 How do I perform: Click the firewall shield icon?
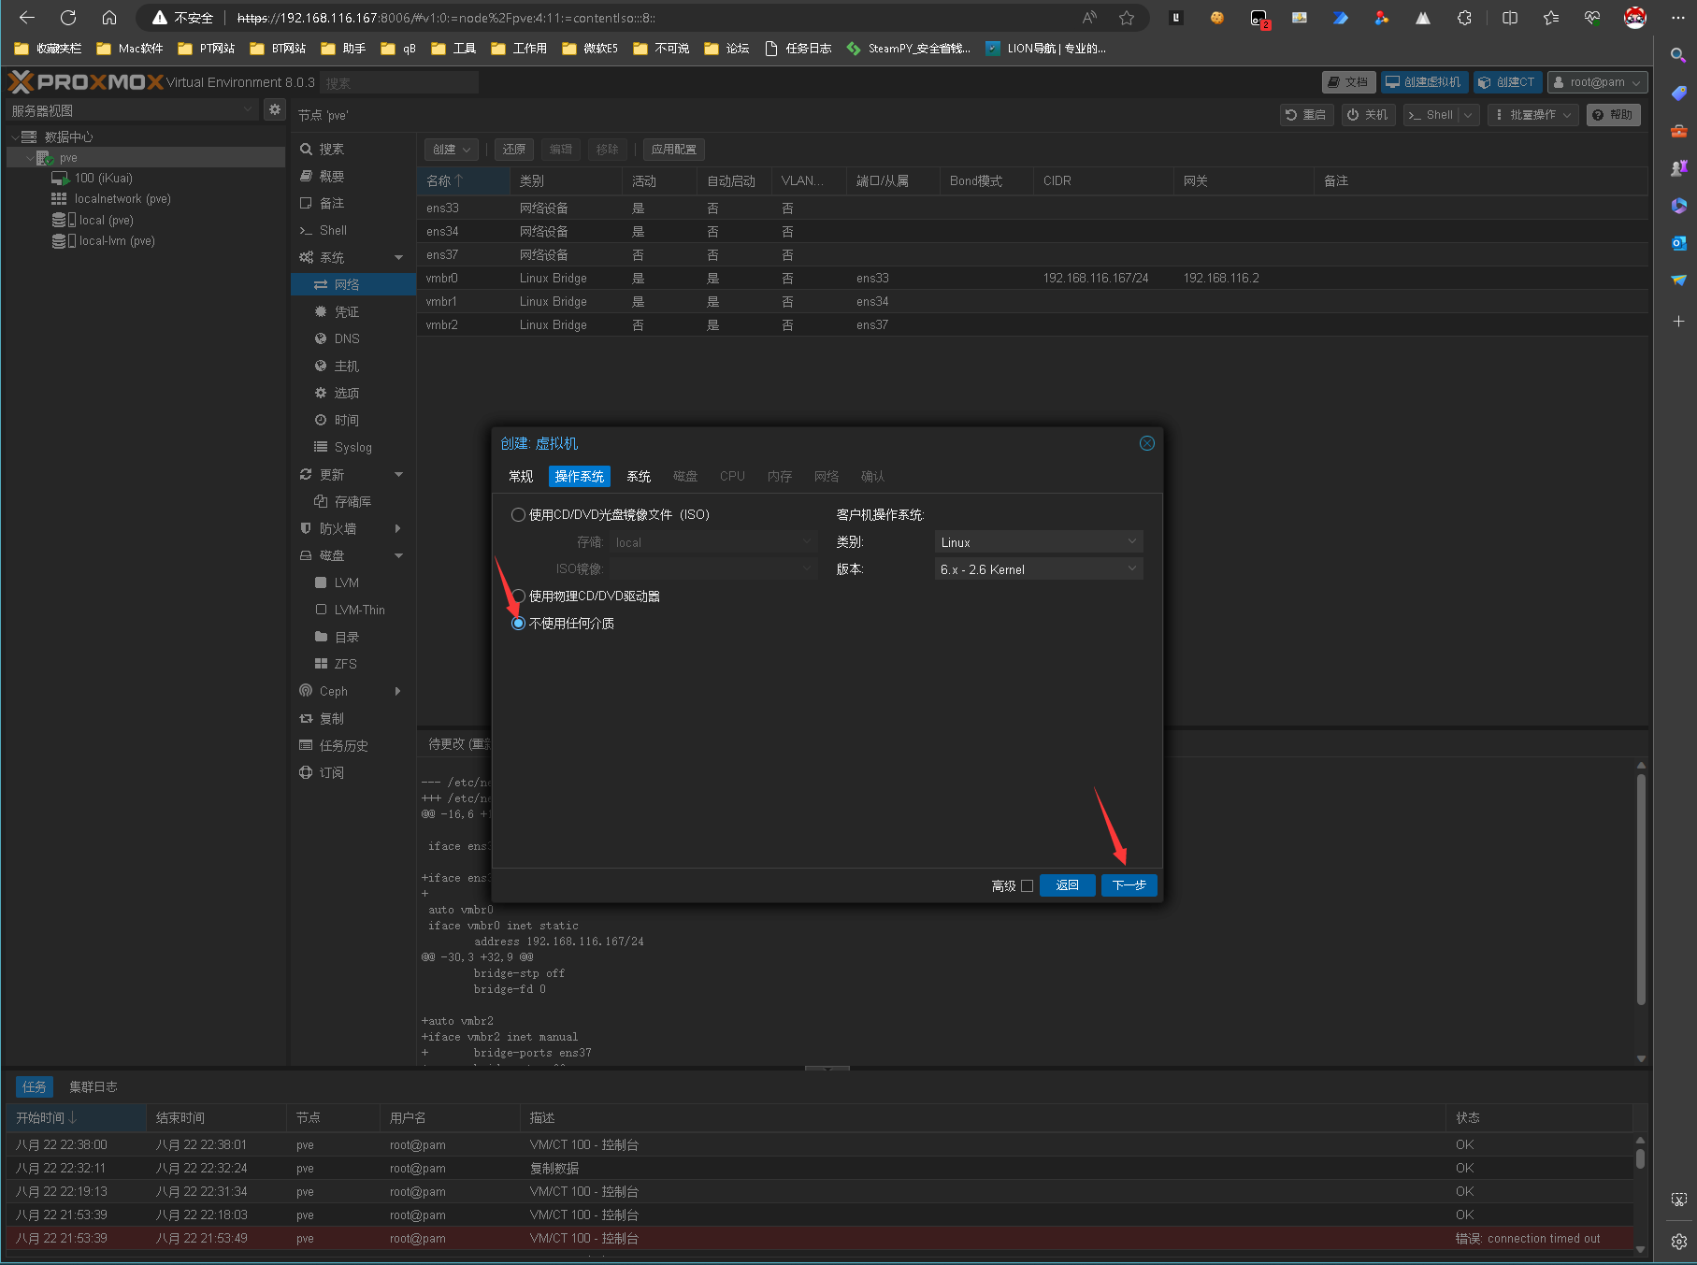pos(306,529)
